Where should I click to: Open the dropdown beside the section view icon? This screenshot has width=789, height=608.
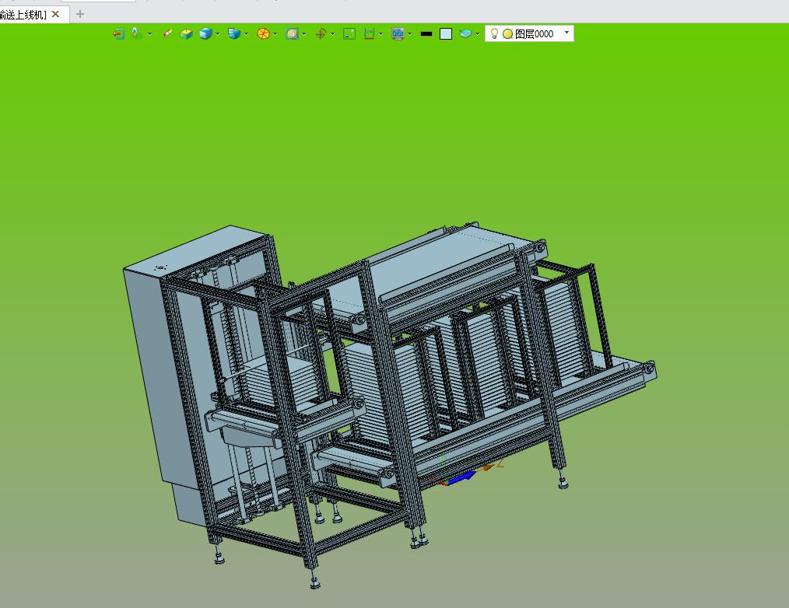pyautogui.click(x=381, y=34)
